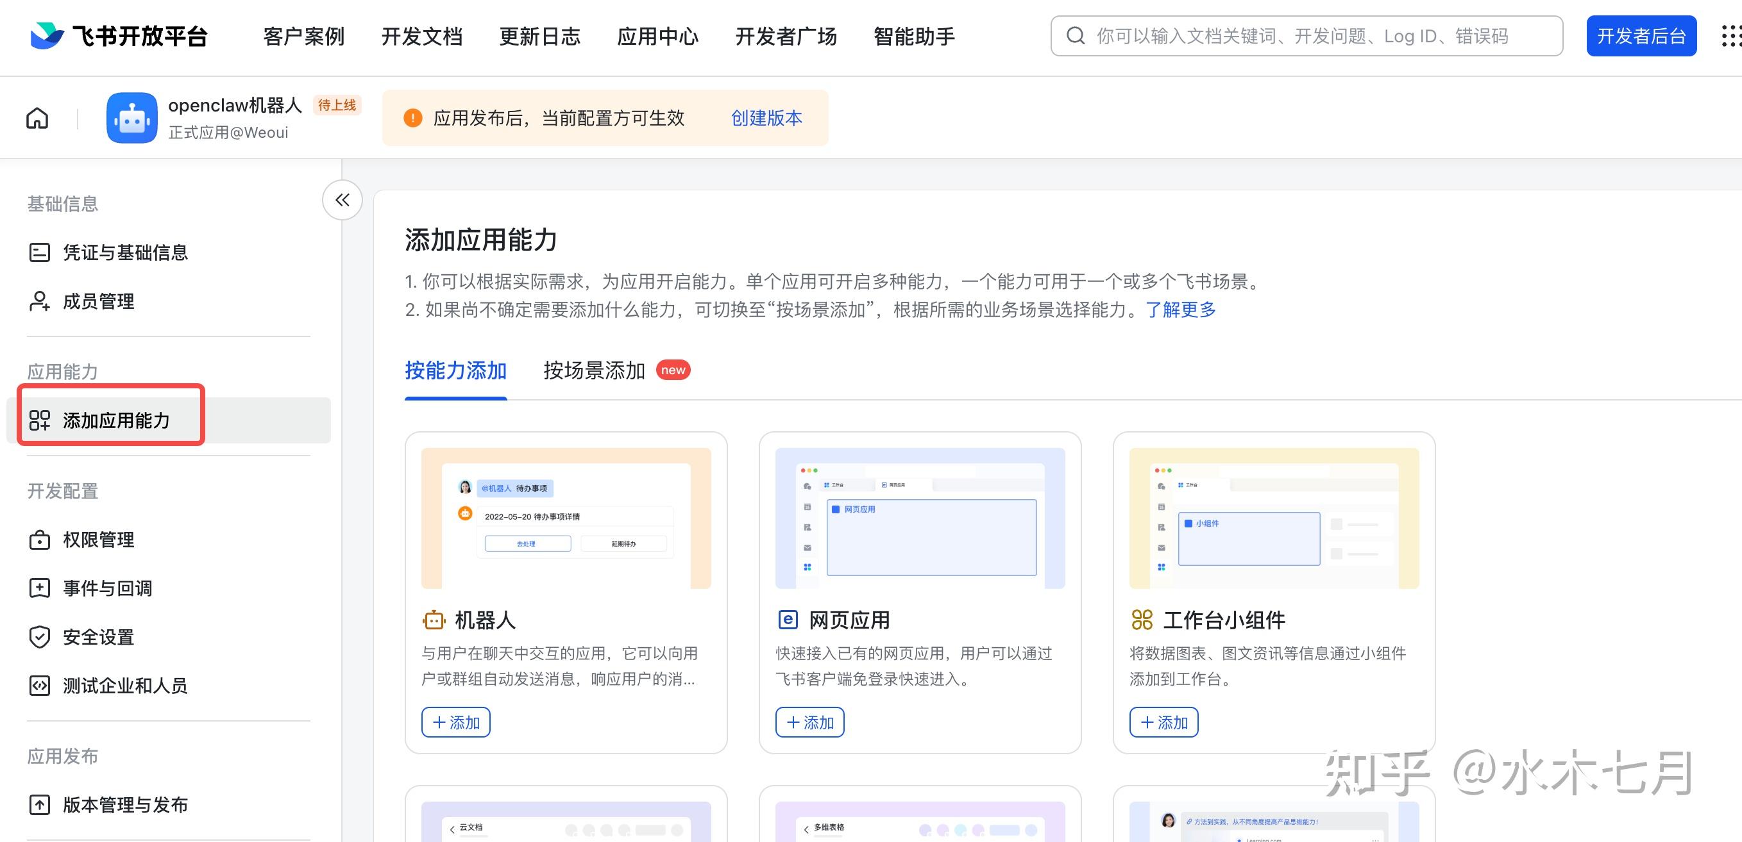Add the 机器人 bot capability
Viewport: 1742px width, 842px height.
pyautogui.click(x=455, y=722)
